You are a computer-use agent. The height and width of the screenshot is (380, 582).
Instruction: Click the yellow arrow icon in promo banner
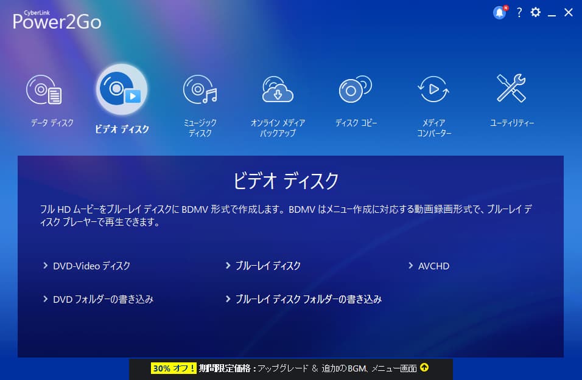424,367
